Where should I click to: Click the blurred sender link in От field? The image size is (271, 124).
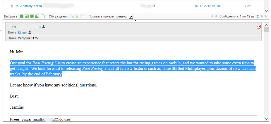coord(29,27)
